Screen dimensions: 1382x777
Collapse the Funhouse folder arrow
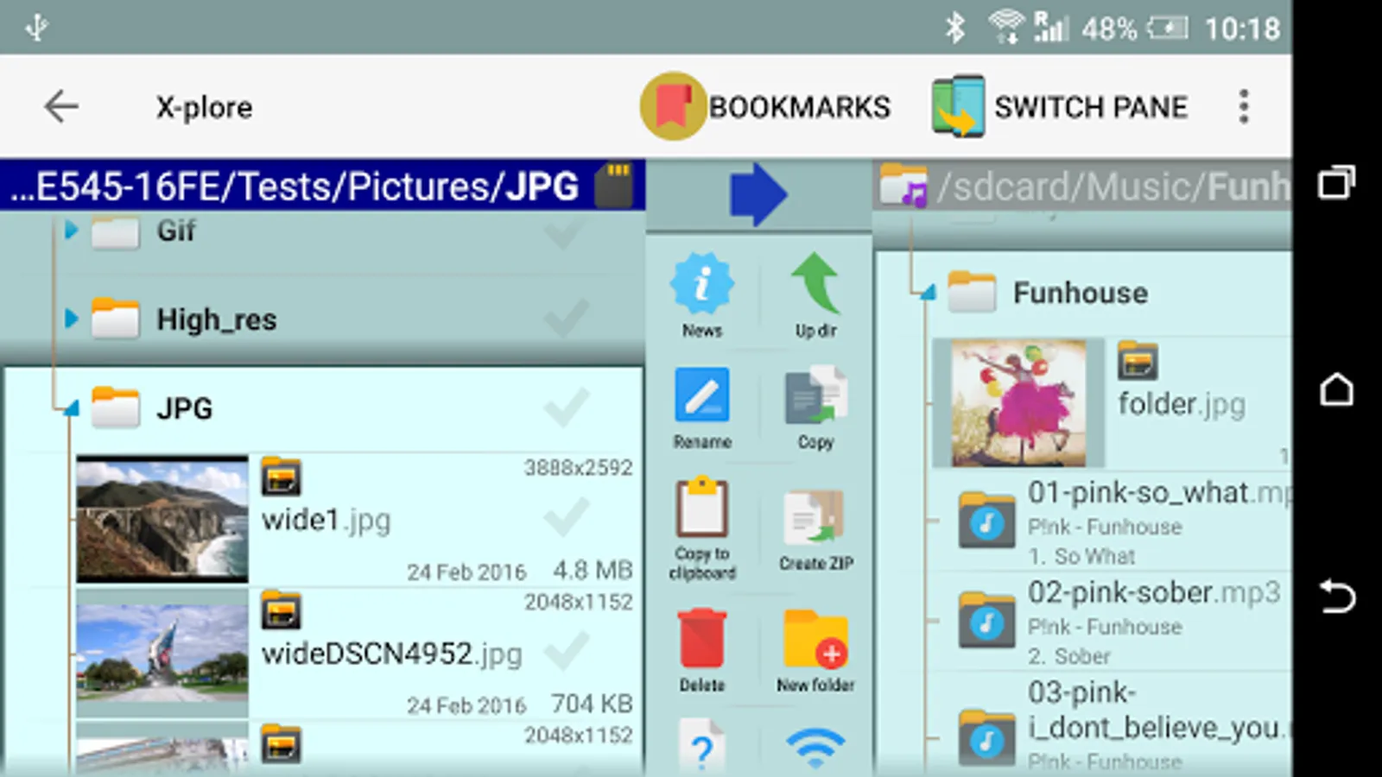pyautogui.click(x=927, y=294)
